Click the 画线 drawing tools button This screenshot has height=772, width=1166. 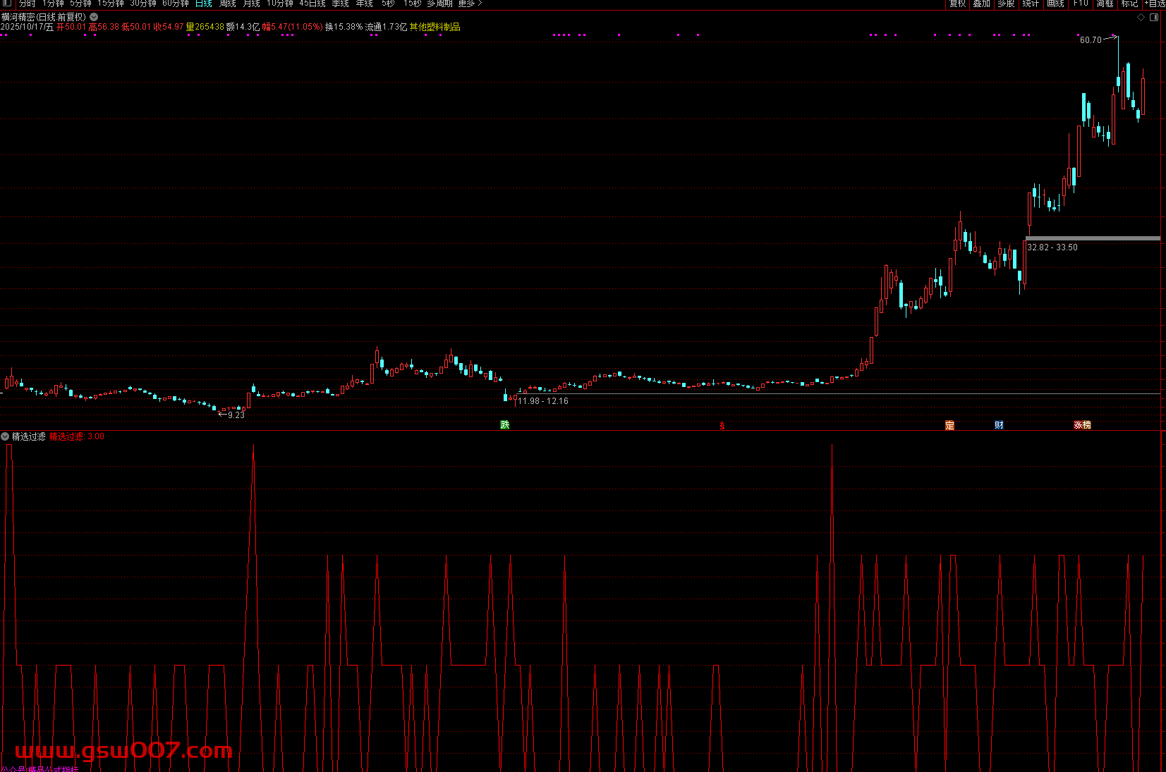[x=1055, y=4]
